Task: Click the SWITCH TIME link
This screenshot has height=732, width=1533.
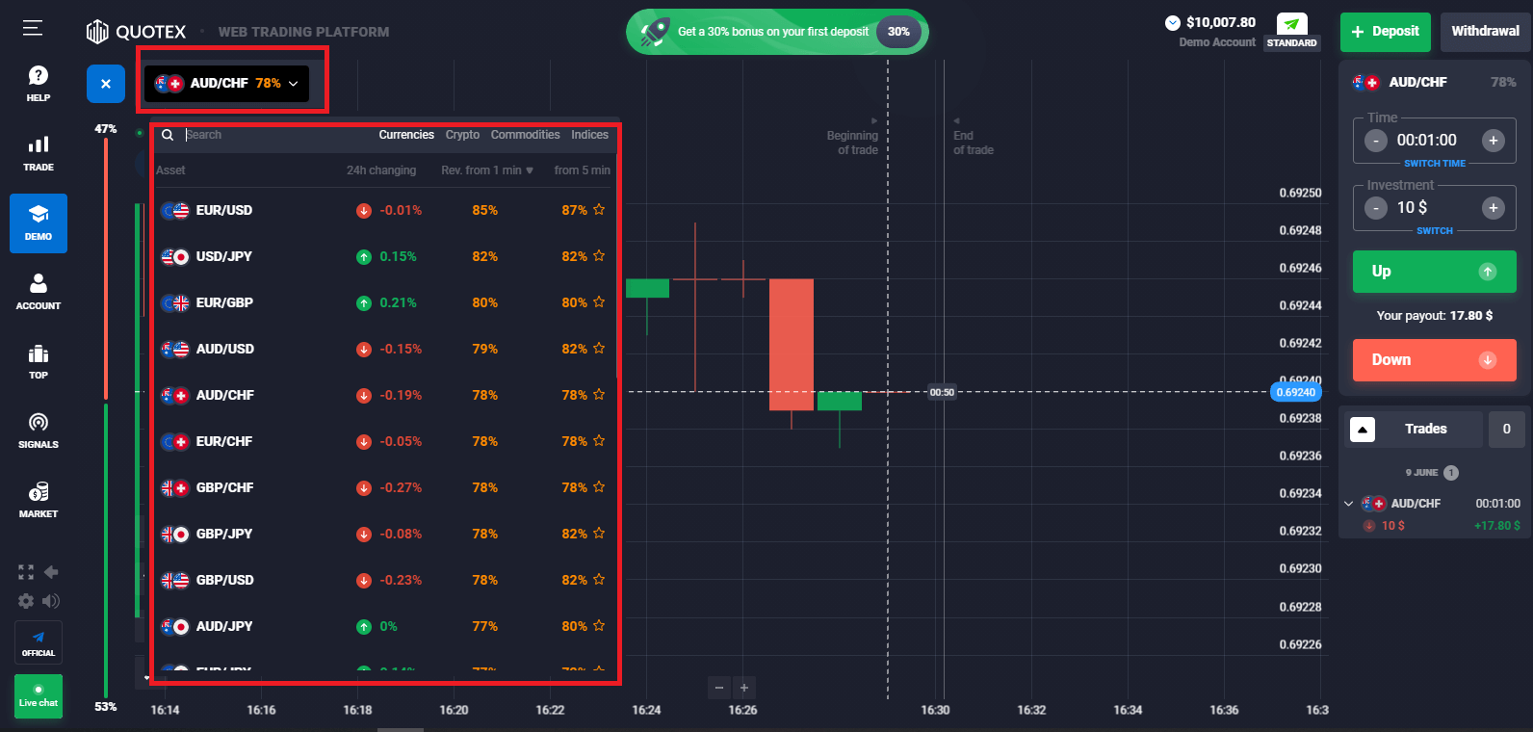Action: click(1435, 164)
